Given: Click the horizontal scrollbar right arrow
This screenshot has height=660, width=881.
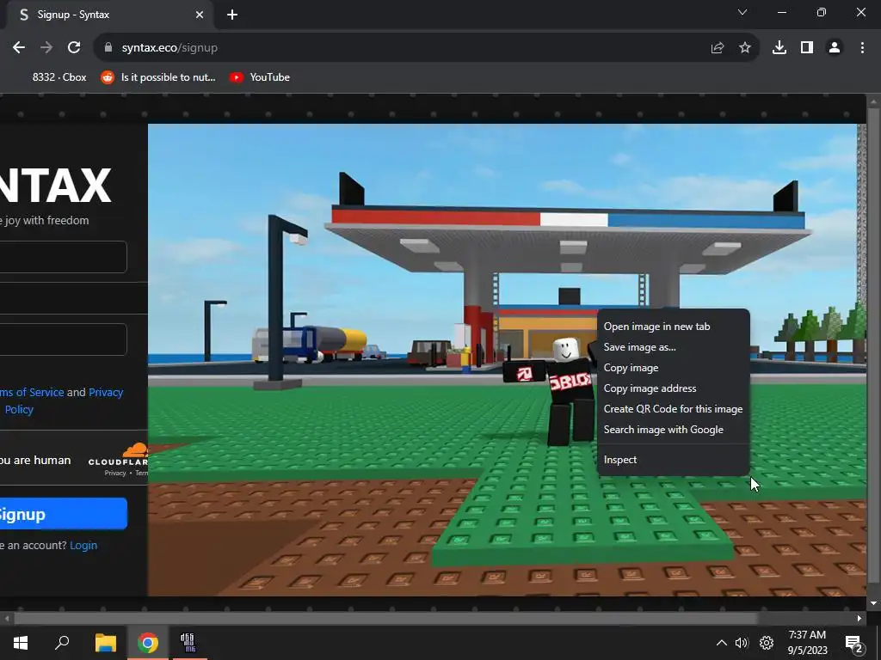Looking at the screenshot, I should pos(859,619).
